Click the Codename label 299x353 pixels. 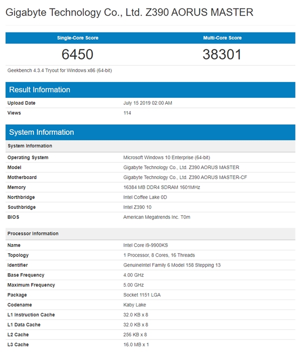pos(19,305)
